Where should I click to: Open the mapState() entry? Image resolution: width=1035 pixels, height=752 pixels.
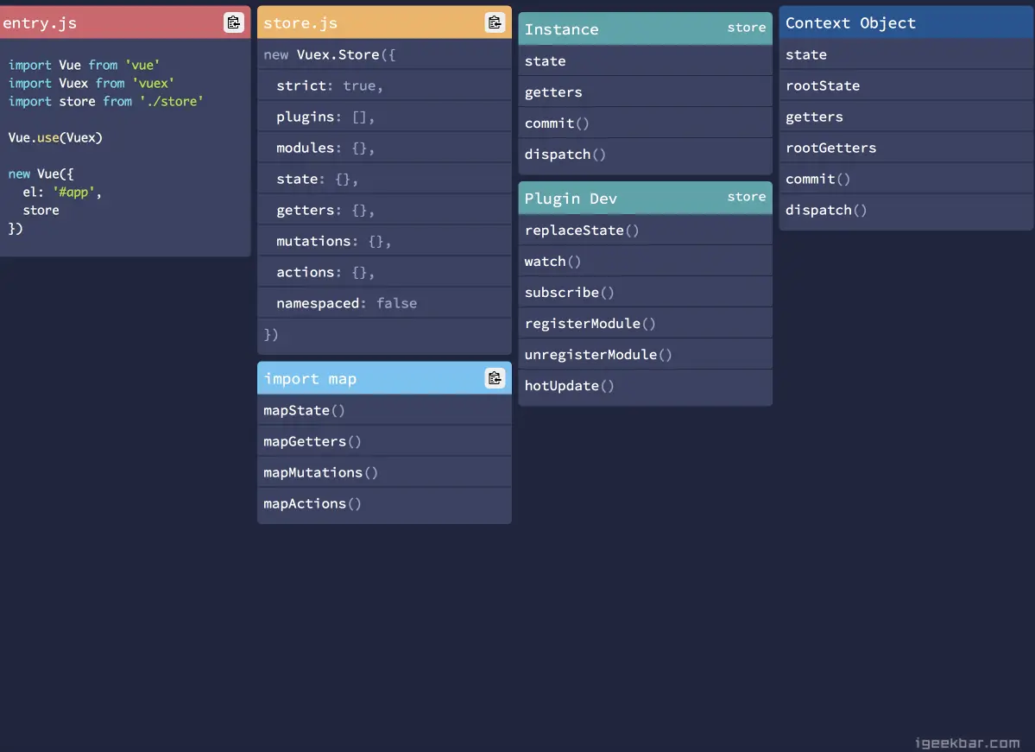[384, 410]
